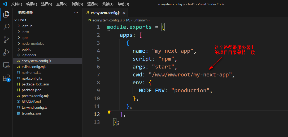288x137 pixels.
Task: Click the "/www/wwwroot/my-next-app" cwd string
Action: pos(190,75)
